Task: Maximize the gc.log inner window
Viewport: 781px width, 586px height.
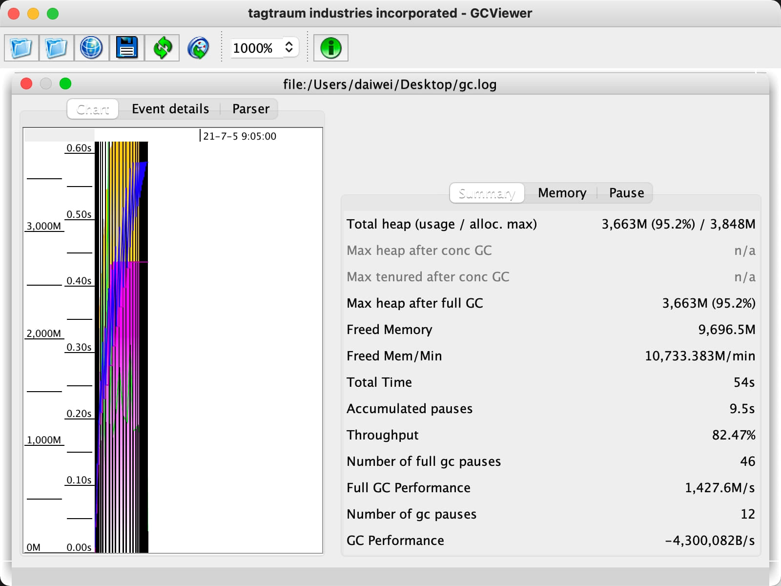Action: 65,84
